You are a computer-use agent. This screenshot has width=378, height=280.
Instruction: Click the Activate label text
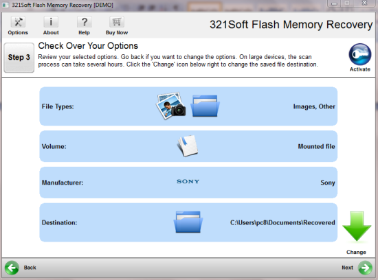click(x=360, y=69)
